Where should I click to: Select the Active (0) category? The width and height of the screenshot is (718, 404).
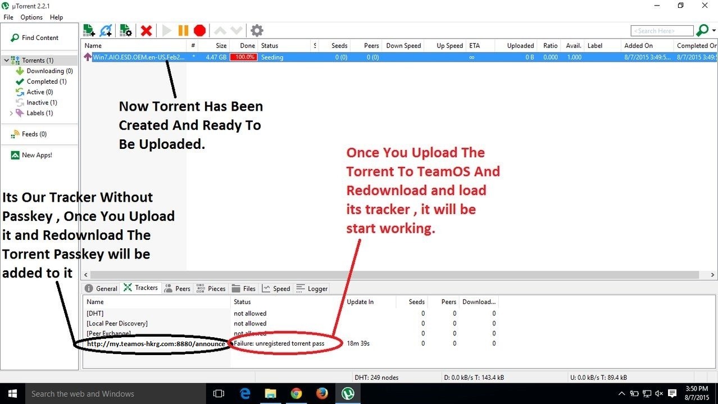point(35,92)
